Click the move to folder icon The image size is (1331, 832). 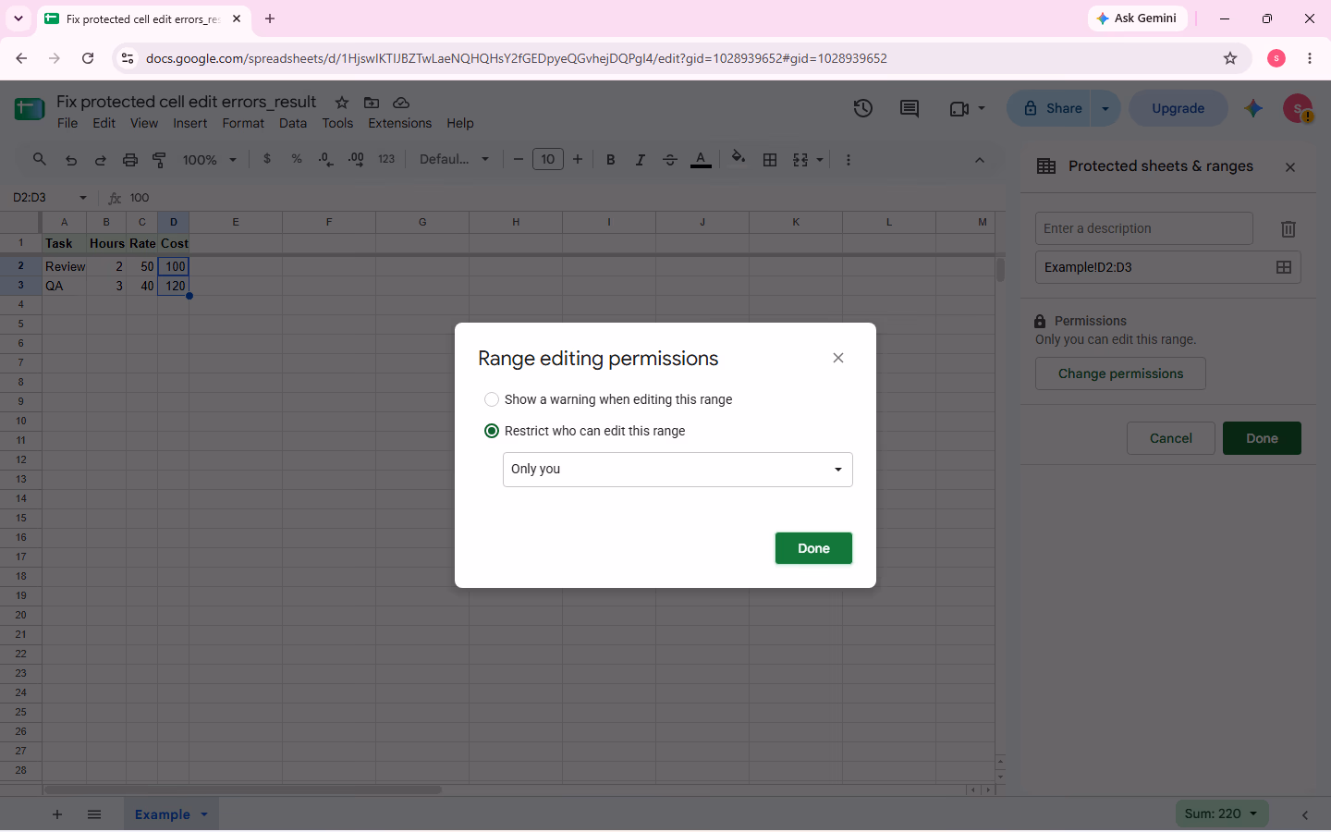[372, 103]
